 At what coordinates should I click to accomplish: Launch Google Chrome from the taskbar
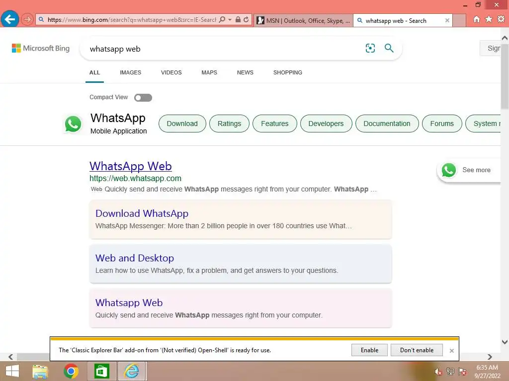click(x=71, y=371)
